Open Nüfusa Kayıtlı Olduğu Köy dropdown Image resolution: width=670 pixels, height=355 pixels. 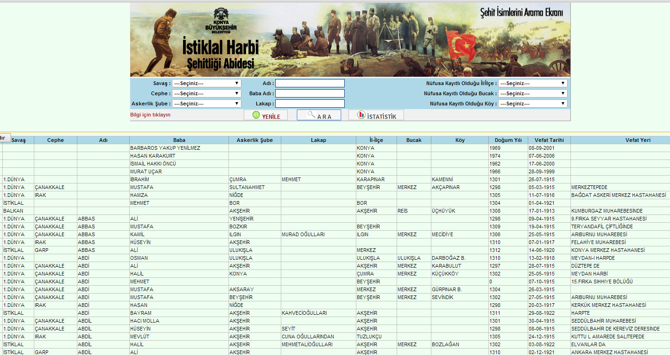533,104
